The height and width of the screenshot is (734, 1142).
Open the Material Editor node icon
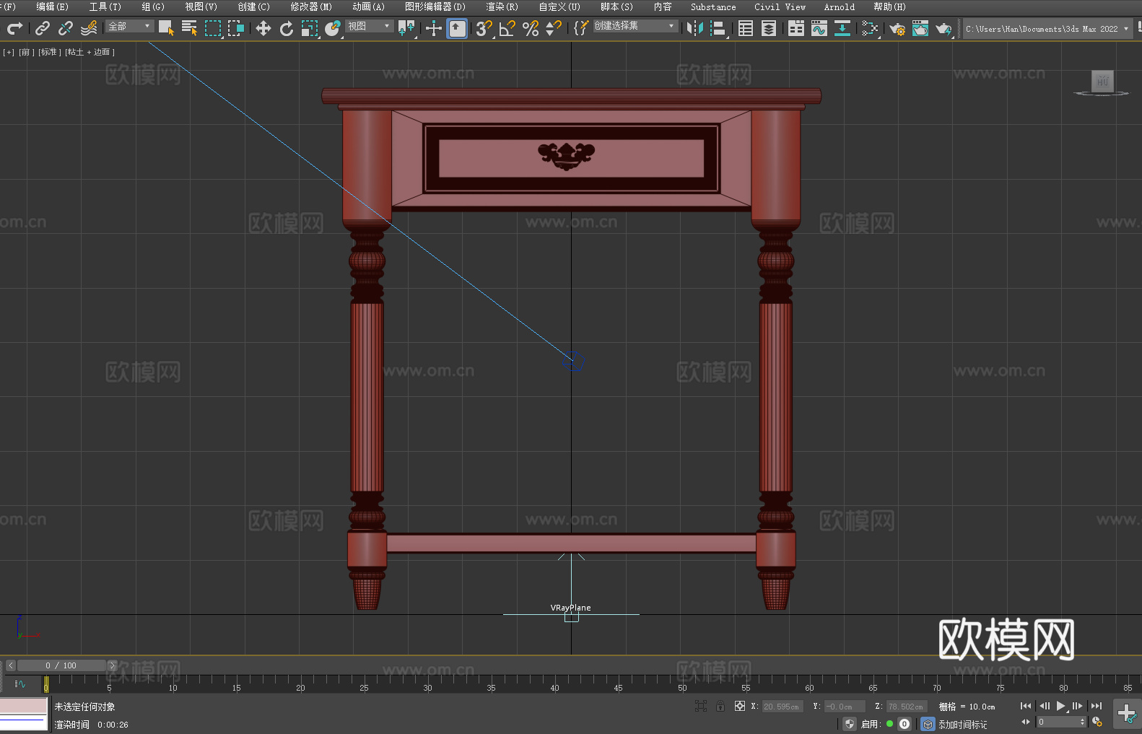coord(870,28)
